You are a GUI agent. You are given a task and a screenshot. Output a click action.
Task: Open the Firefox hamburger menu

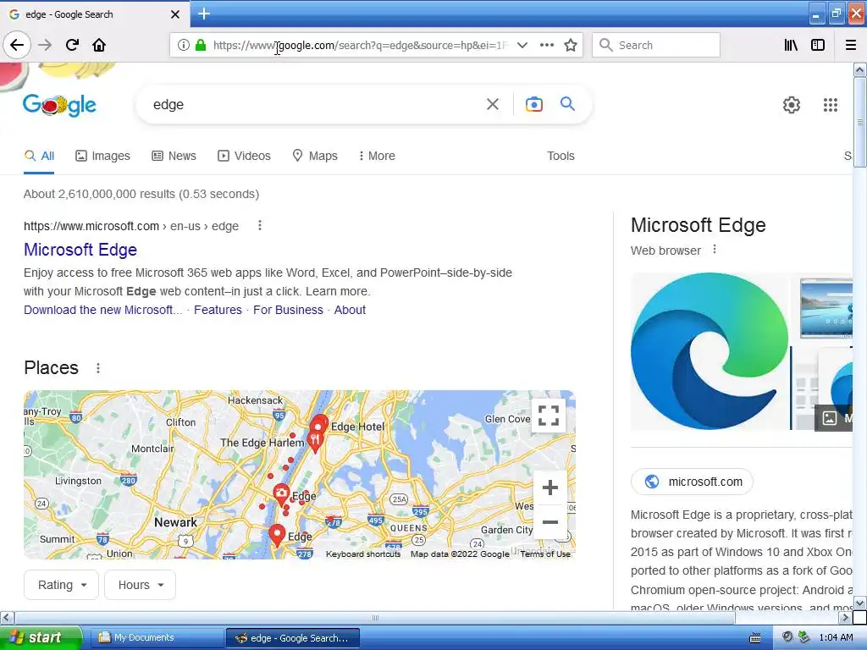[850, 45]
